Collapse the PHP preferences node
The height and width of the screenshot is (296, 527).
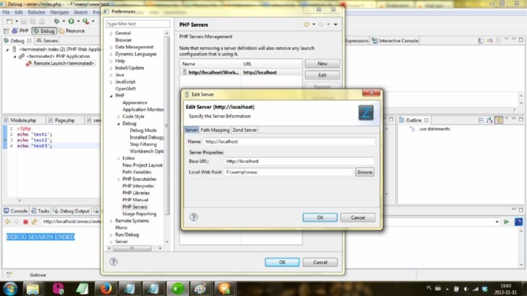point(111,96)
